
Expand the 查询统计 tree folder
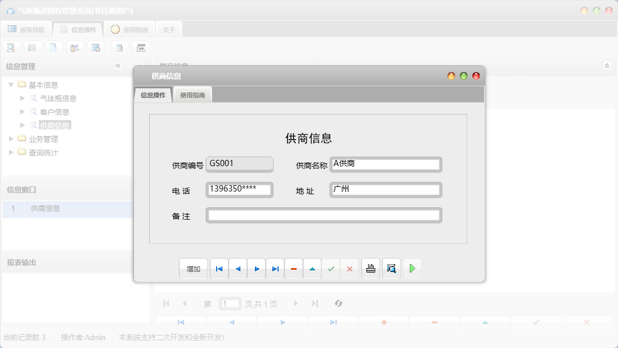click(x=11, y=153)
